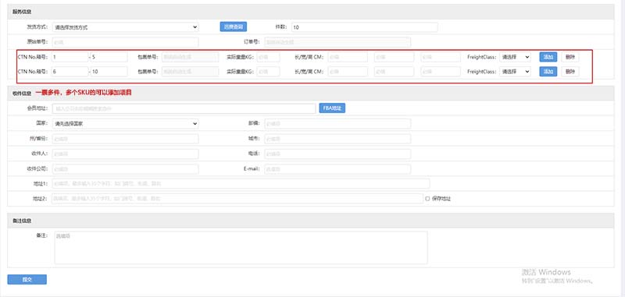Click the length field in CTN 1-5 row

click(348, 57)
